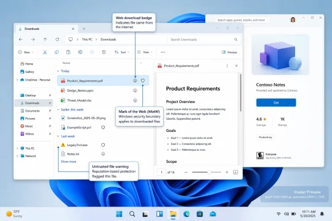Screen dimensions: 332x221
Task: Expand OneDrive - Personal in sidebar
Action: pyautogui.click(x=17, y=80)
